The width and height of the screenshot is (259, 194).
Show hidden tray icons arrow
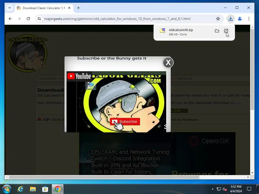tap(212, 189)
